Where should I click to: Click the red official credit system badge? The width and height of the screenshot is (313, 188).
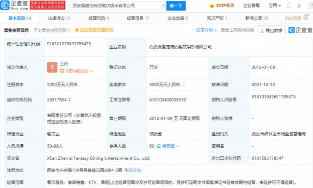coord(48,5)
